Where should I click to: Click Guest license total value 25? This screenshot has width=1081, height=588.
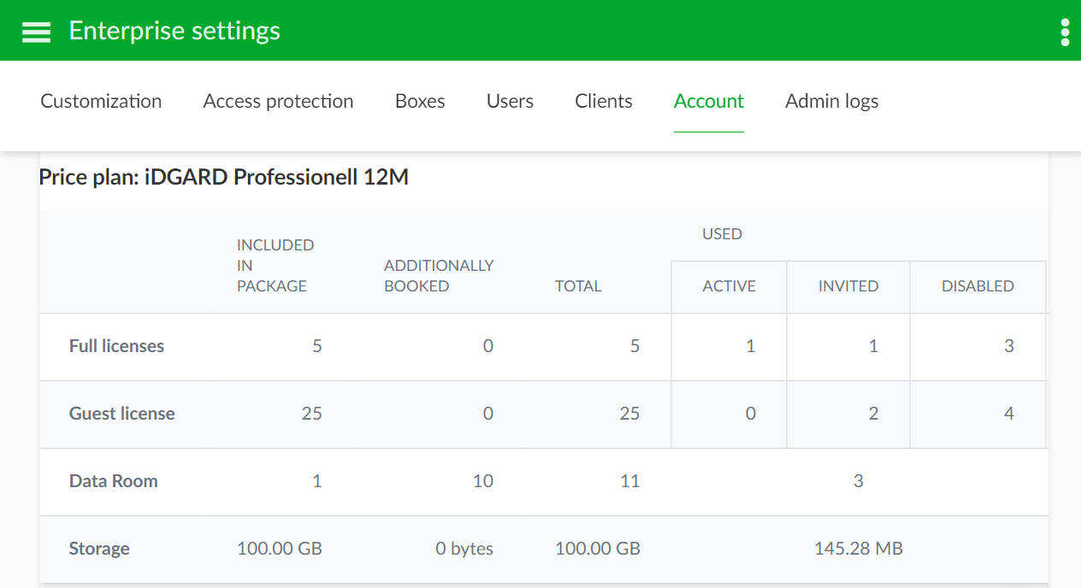click(629, 414)
